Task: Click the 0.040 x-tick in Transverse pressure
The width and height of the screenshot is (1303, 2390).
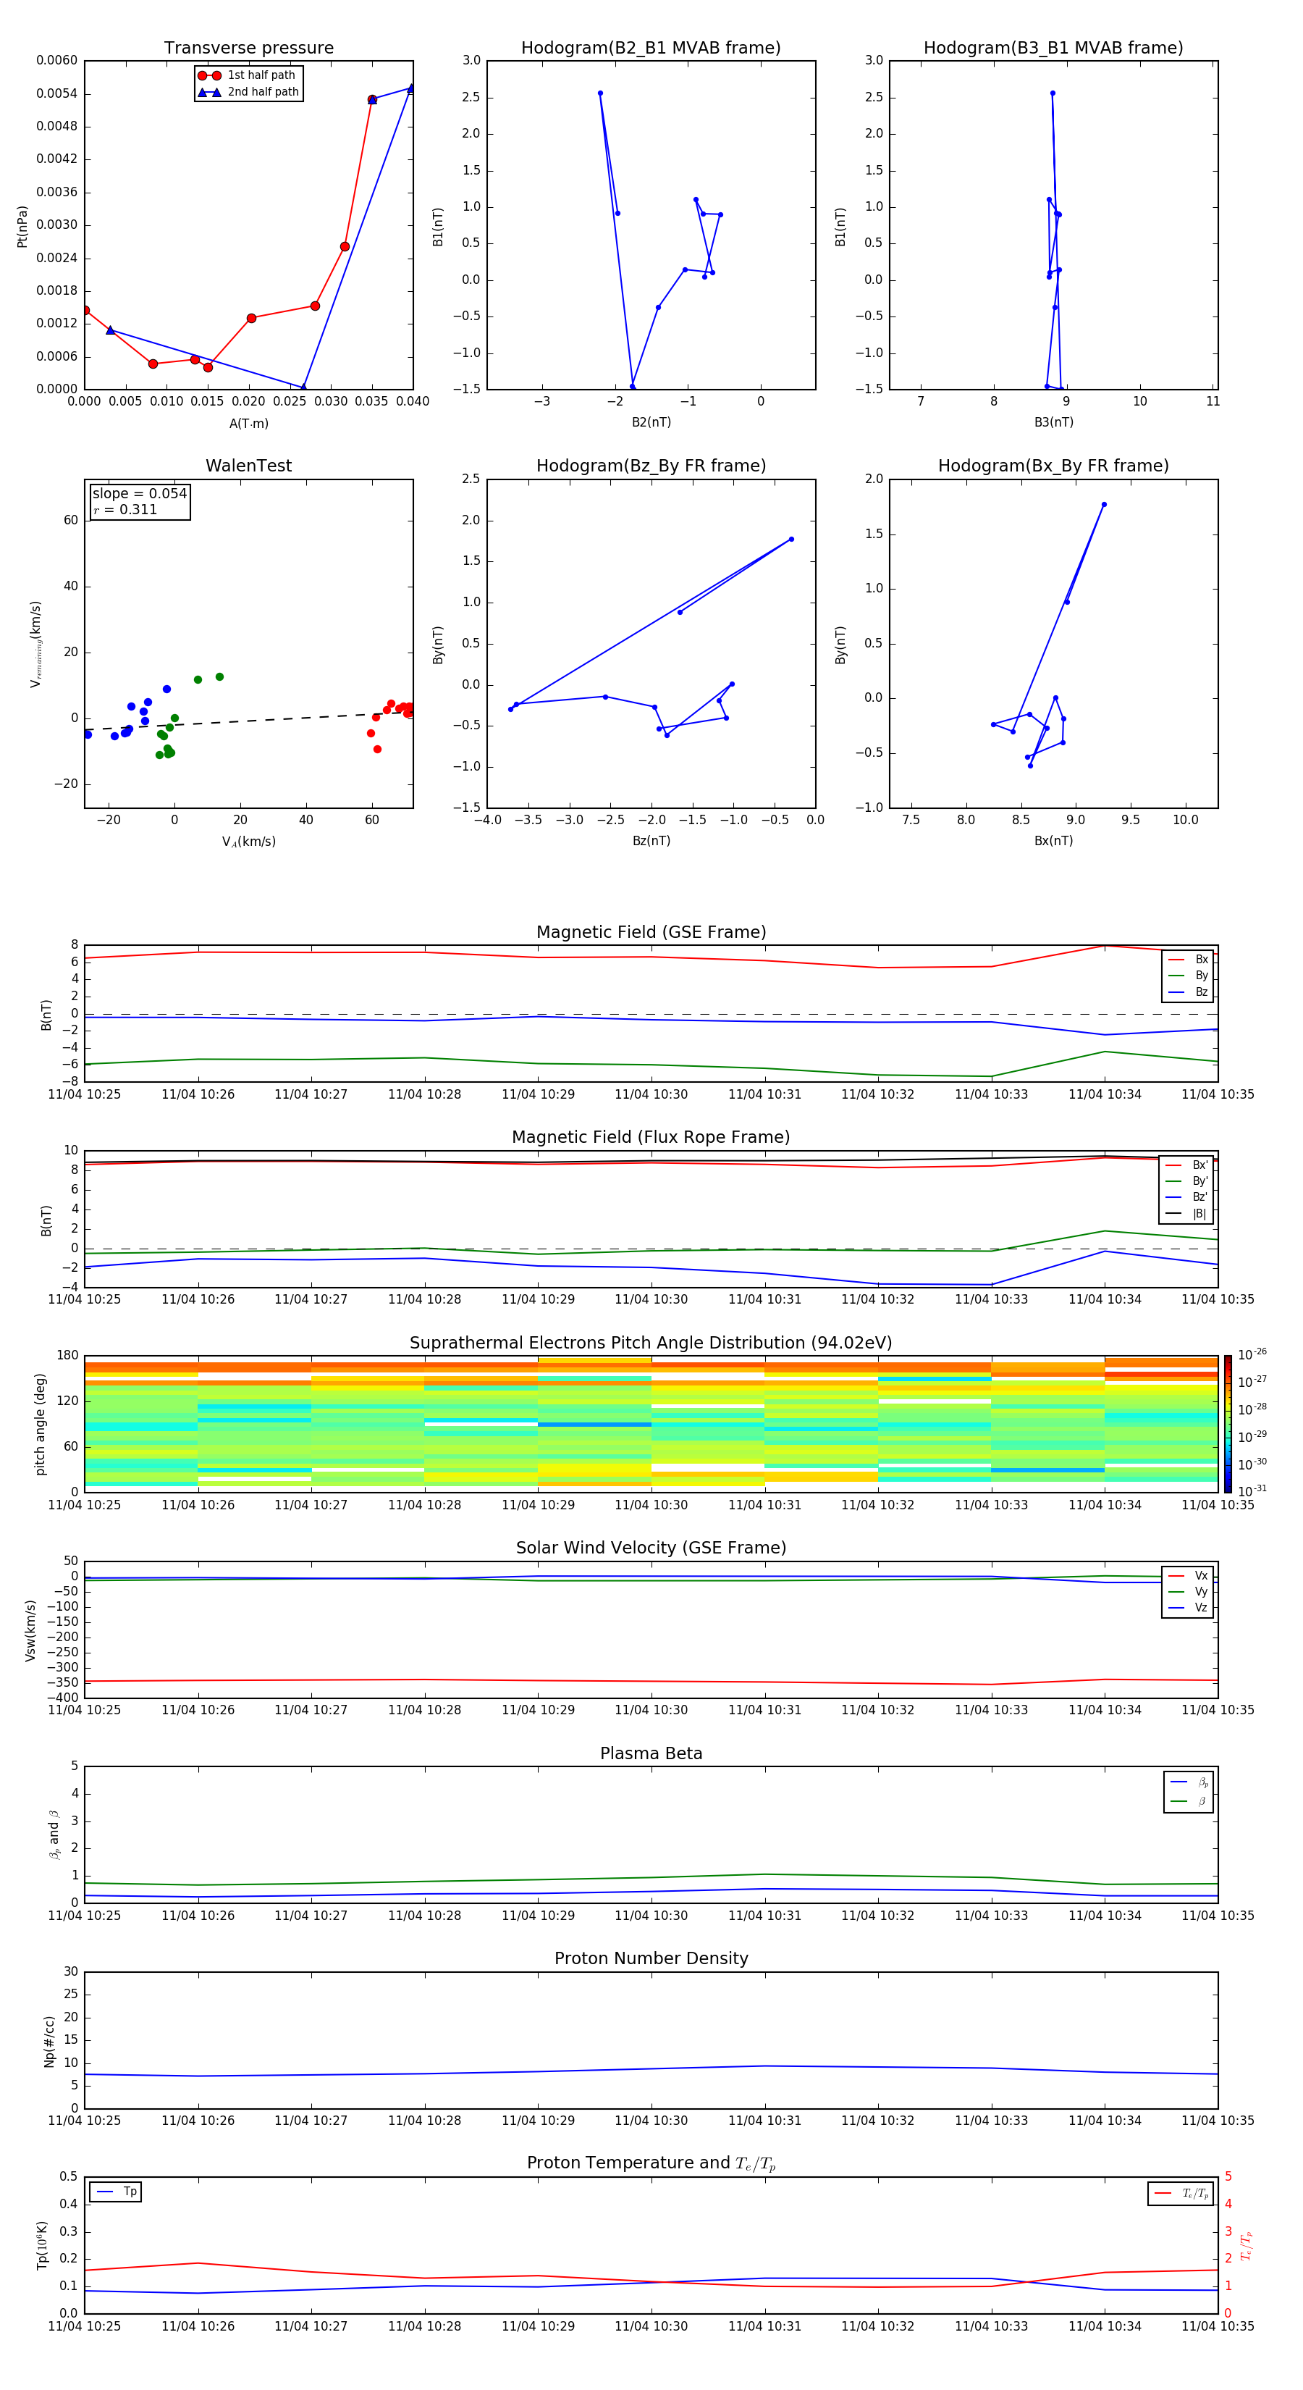Action: coord(413,402)
